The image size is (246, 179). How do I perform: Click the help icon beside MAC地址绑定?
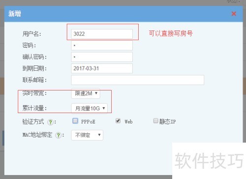pos(58,135)
